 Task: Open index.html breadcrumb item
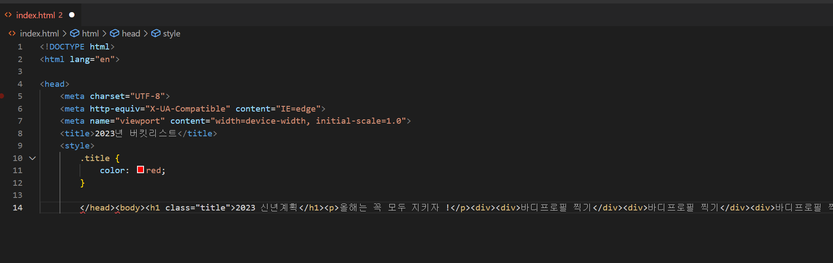39,33
